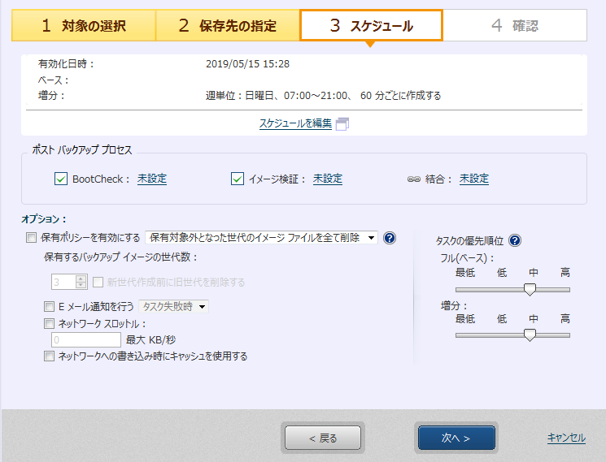Uncheck the BootCheck checkbox
606x462 pixels.
tap(61, 179)
